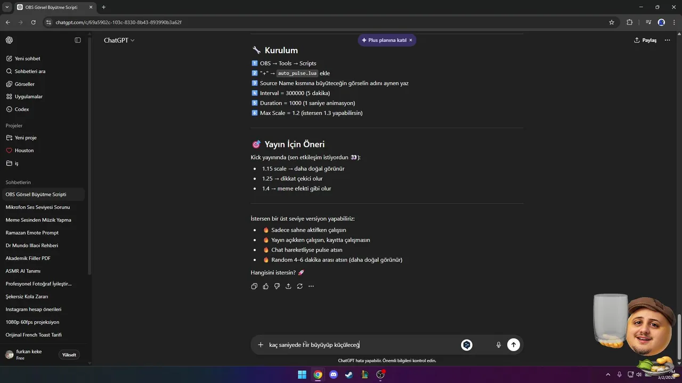The image size is (682, 383).
Task: Open more actions below the response
Action: click(x=311, y=286)
